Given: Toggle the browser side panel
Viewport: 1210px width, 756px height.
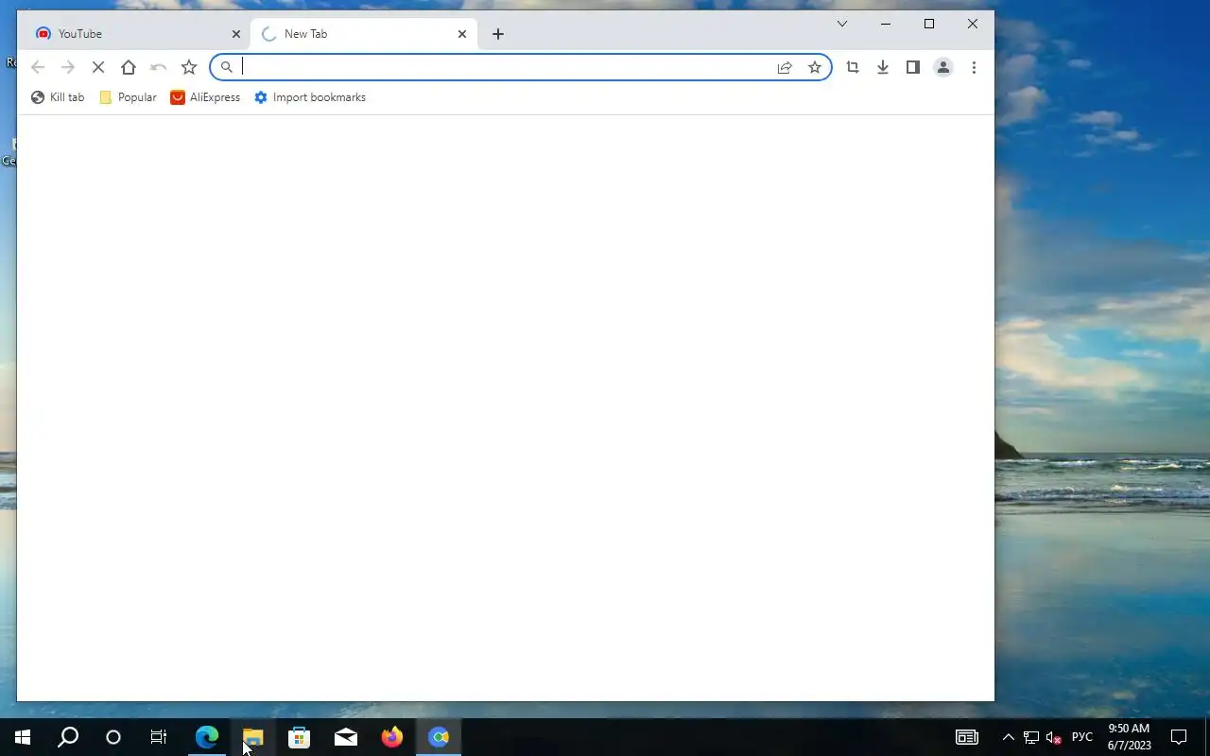Looking at the screenshot, I should [913, 67].
